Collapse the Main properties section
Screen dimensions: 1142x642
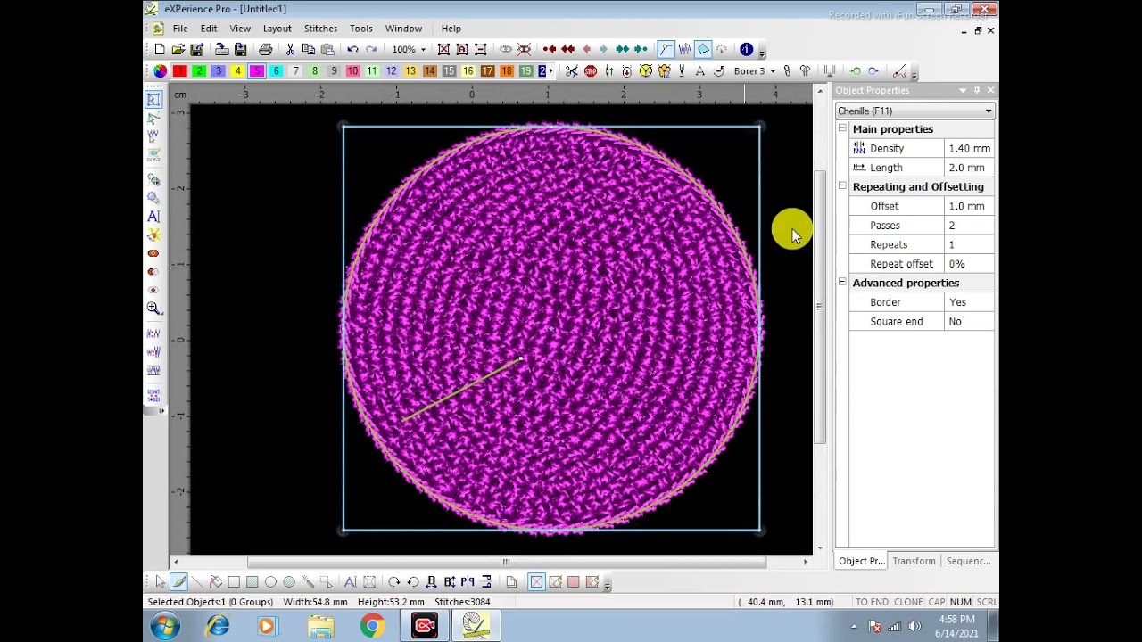tap(842, 129)
